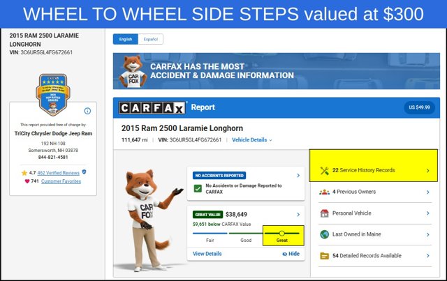Open Customer Favorites link

click(61, 181)
